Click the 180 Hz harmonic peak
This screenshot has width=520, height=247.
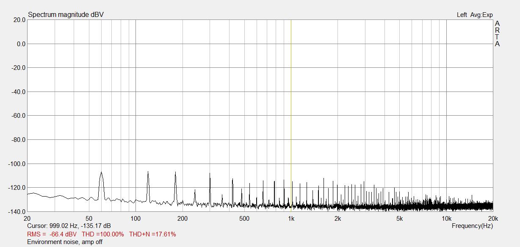click(x=175, y=187)
